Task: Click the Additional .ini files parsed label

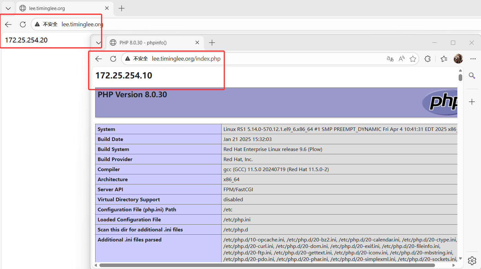Action: [130, 240]
